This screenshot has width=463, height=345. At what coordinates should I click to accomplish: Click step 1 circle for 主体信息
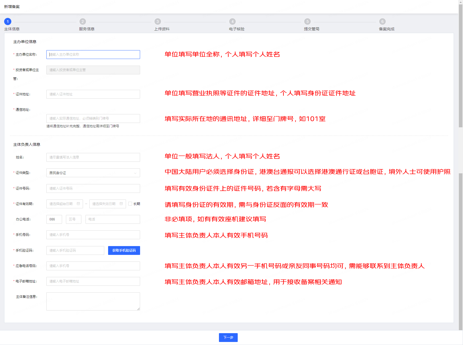point(8,21)
